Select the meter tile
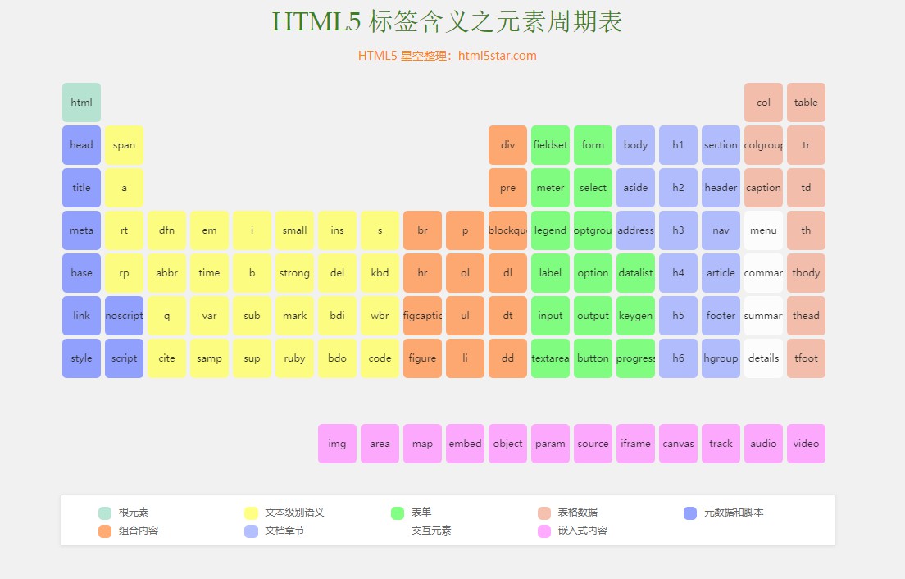This screenshot has width=905, height=579. tap(551, 188)
